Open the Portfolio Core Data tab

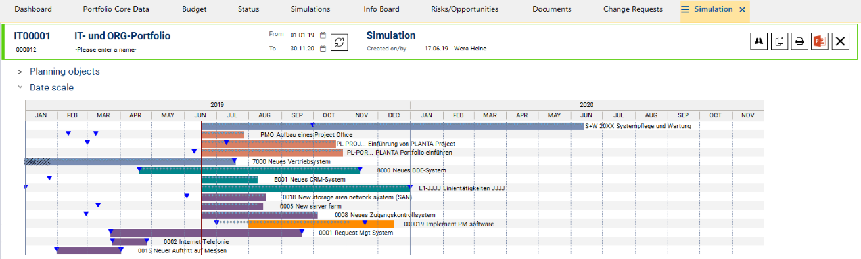(116, 9)
